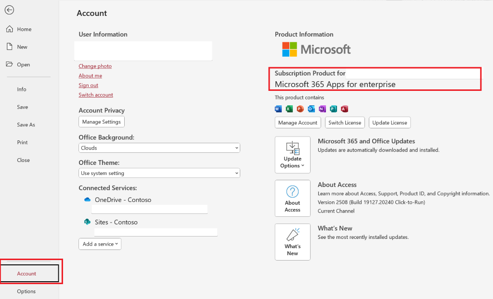Click the Outlook app icon
Image resolution: width=493 pixels, height=299 pixels.
pyautogui.click(x=311, y=109)
